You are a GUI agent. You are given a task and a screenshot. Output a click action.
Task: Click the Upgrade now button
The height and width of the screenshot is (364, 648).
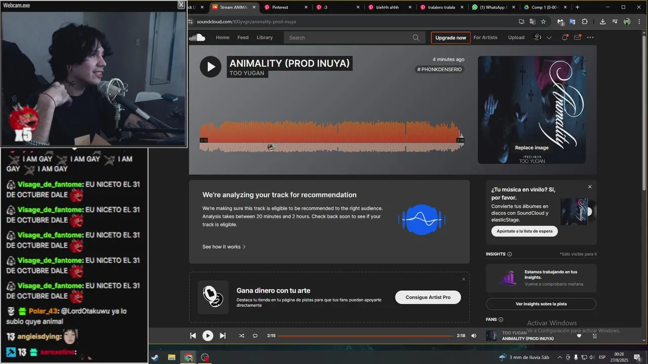click(x=451, y=37)
